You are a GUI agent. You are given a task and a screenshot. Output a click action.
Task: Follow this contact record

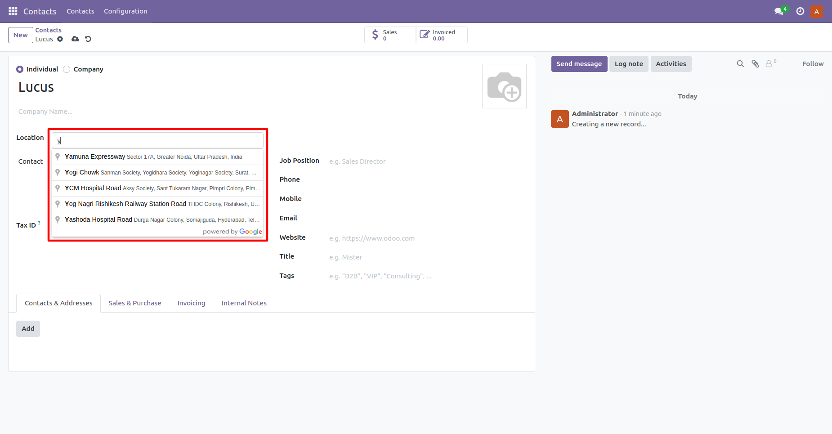(812, 63)
